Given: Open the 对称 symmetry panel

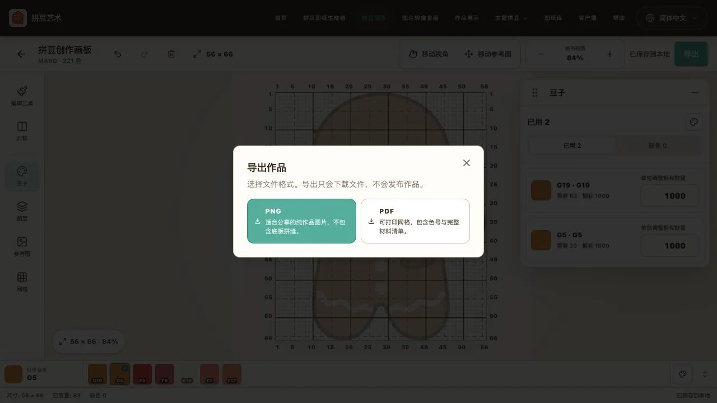Looking at the screenshot, I should coord(22,132).
